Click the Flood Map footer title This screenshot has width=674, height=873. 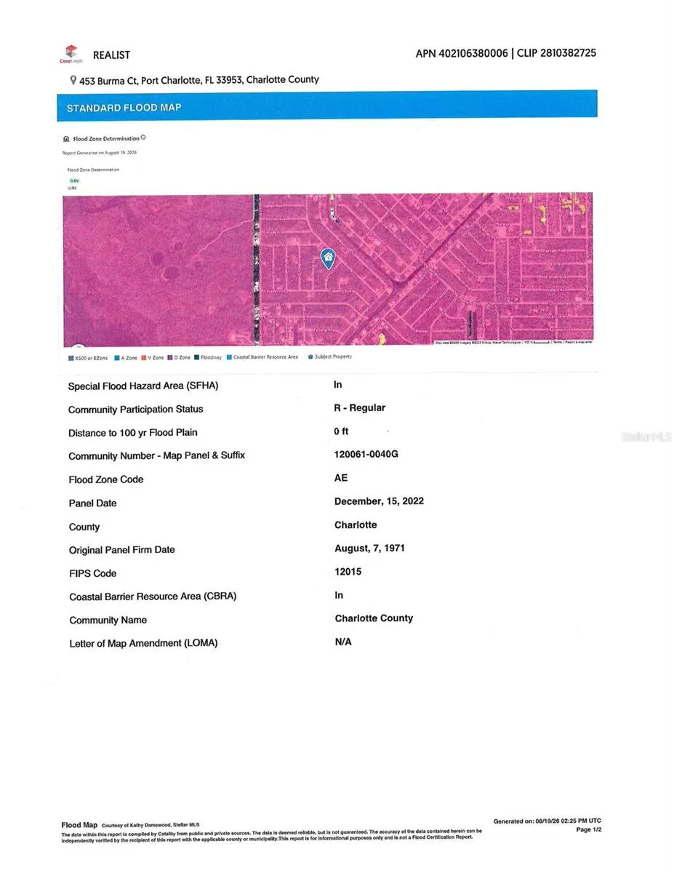[79, 825]
